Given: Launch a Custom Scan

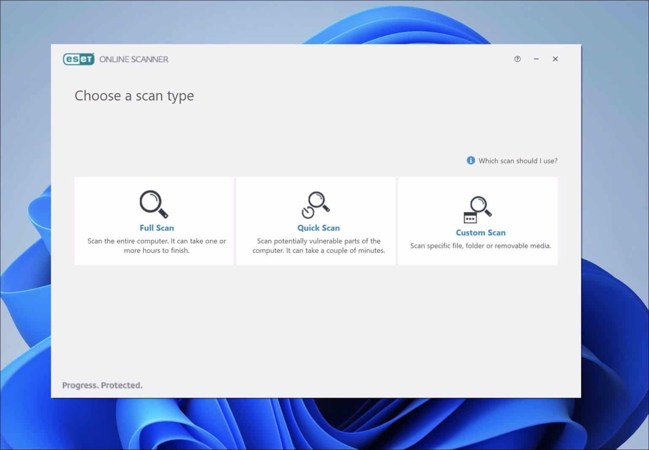Looking at the screenshot, I should coord(477,220).
